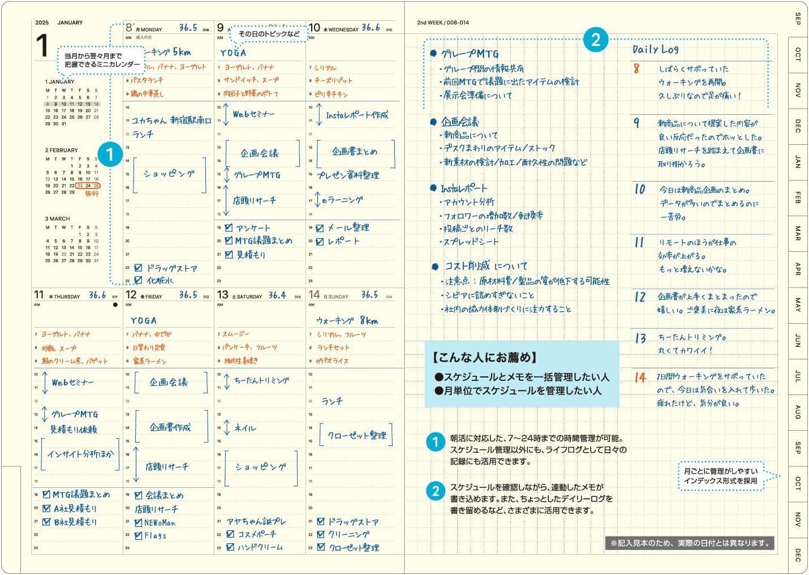Select the 14 SUNDAY date header
Image resolution: width=809 pixels, height=575 pixels.
click(329, 295)
